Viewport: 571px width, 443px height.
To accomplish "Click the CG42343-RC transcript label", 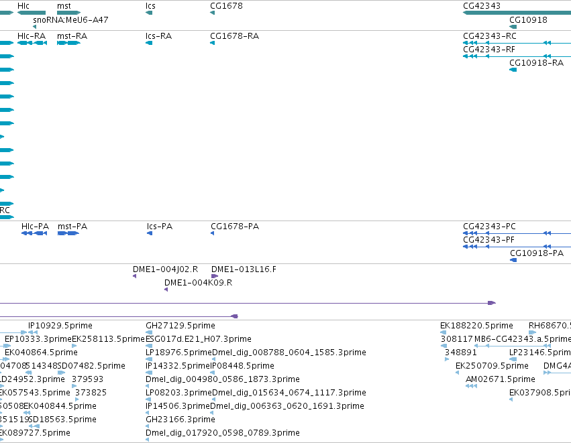I will (x=490, y=36).
